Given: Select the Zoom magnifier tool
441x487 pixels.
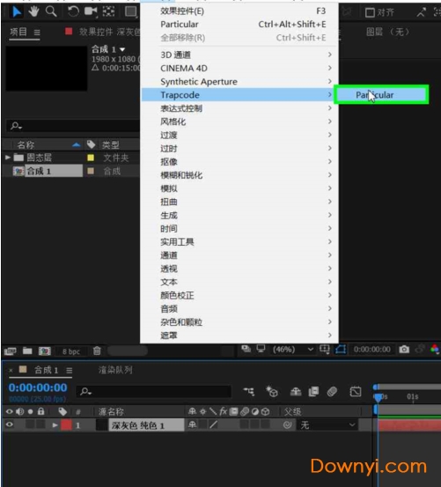Looking at the screenshot, I should [51, 11].
